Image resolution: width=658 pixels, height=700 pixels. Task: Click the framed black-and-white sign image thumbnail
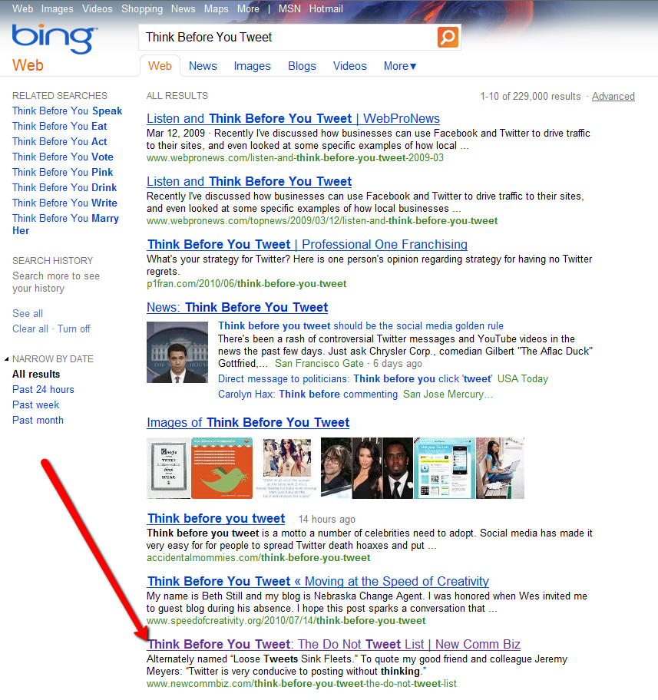[x=169, y=468]
